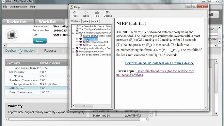224x126 pixels.
Task: Click the Help article scroll up arrow
Action: click(206, 20)
